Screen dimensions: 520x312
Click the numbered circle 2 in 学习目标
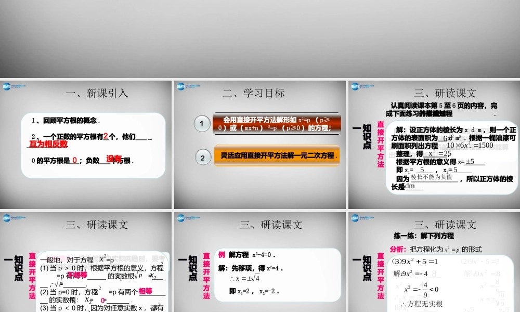(x=203, y=158)
